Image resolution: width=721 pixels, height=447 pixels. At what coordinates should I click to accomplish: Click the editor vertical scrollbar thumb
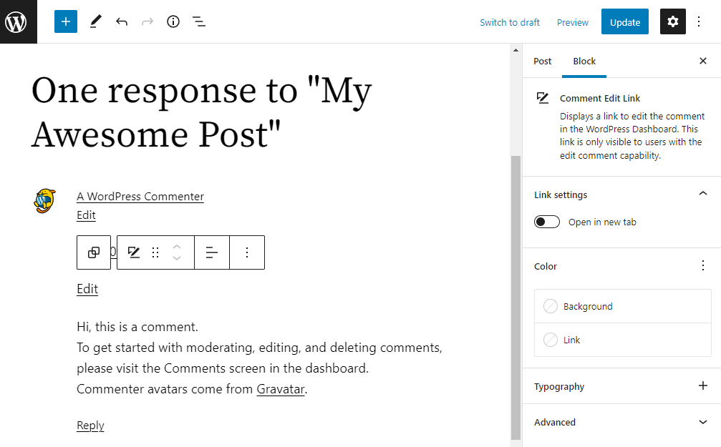coord(516,298)
